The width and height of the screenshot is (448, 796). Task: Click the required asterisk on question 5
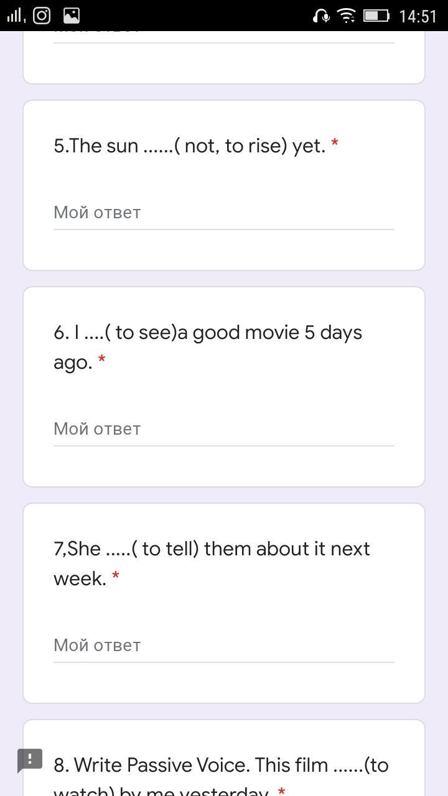(x=335, y=144)
